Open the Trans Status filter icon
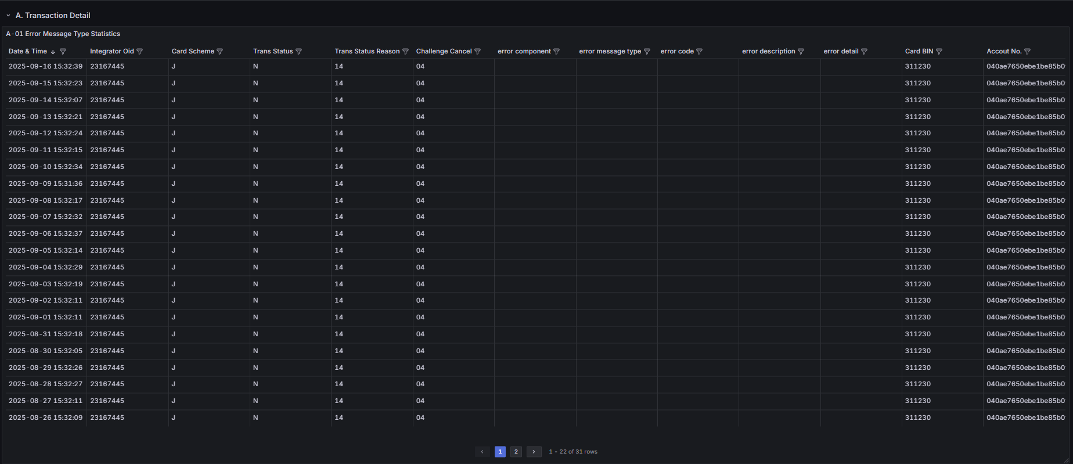The height and width of the screenshot is (464, 1073). coord(298,52)
